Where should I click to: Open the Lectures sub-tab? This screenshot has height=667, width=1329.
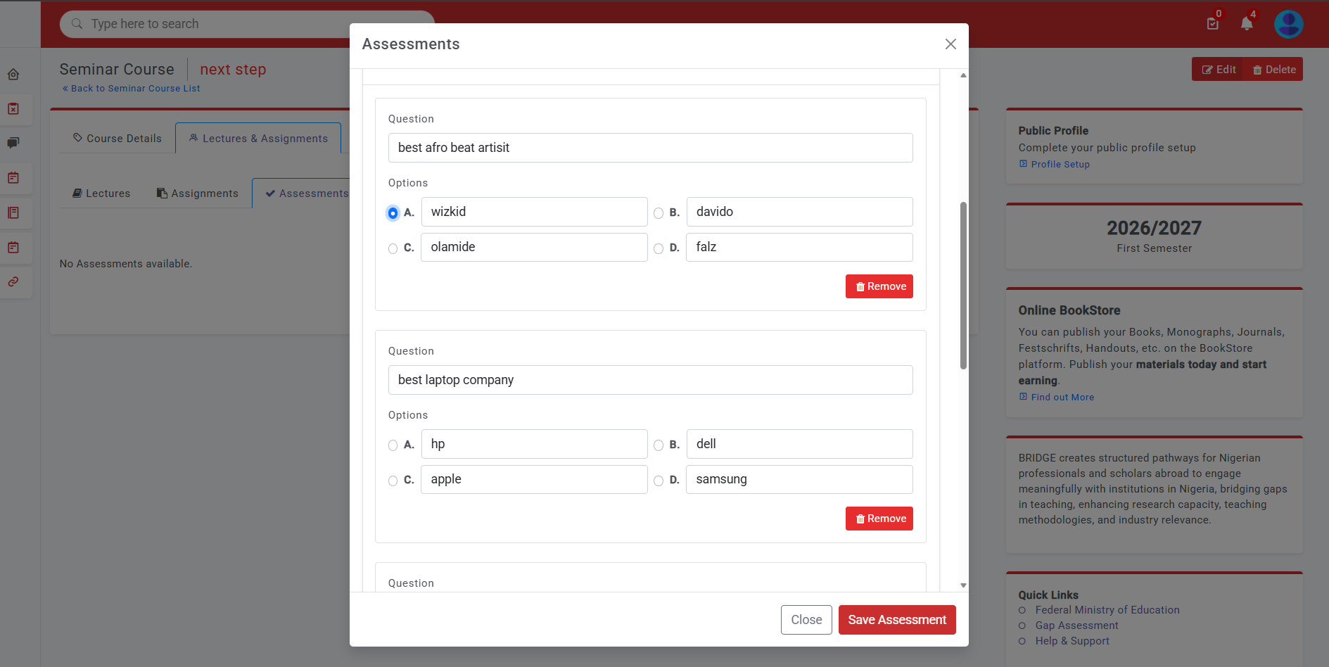click(101, 193)
